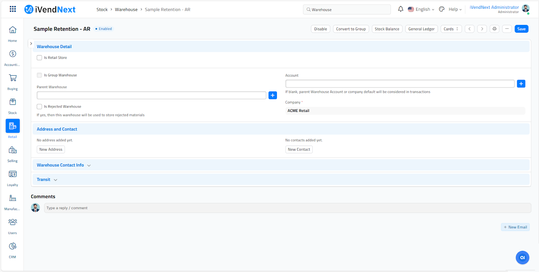Click the notifications bell icon

tap(401, 9)
